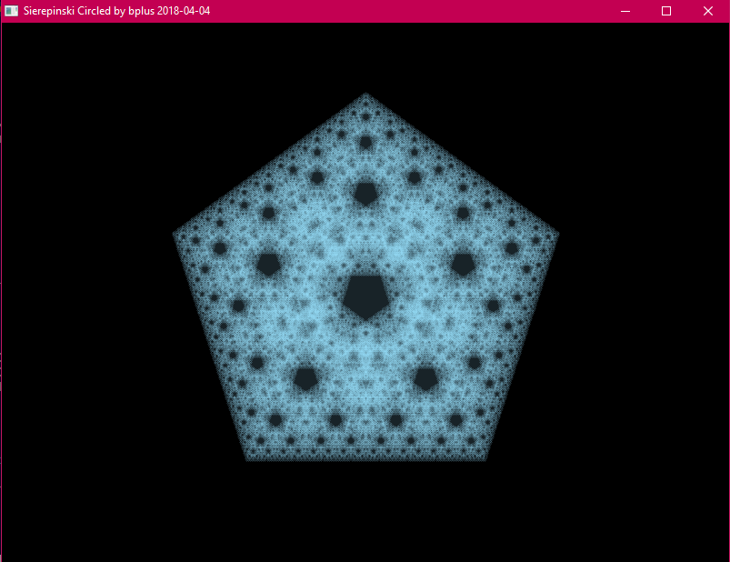Click the small dark hole nearest the right vertex
Image resolution: width=730 pixels, height=562 pixels.
click(x=512, y=248)
